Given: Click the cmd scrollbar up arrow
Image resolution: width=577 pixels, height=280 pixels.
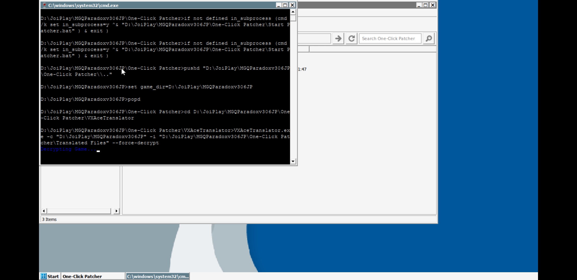Looking at the screenshot, I should point(293,12).
